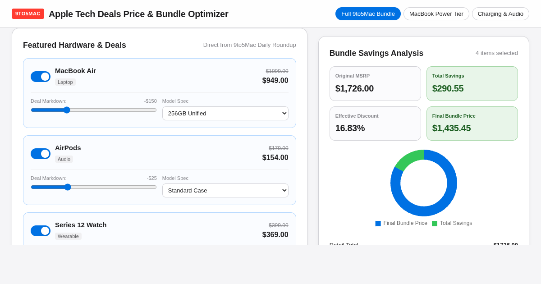Image resolution: width=541 pixels, height=284 pixels.
Task: Choose the Charging & Audio preset
Action: point(500,14)
